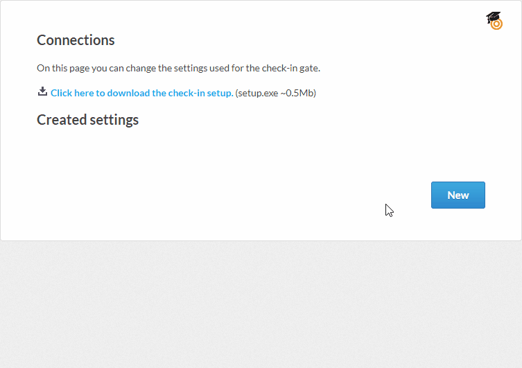The width and height of the screenshot is (522, 368).
Task: Click the empty list under Created settings
Action: coord(208,152)
